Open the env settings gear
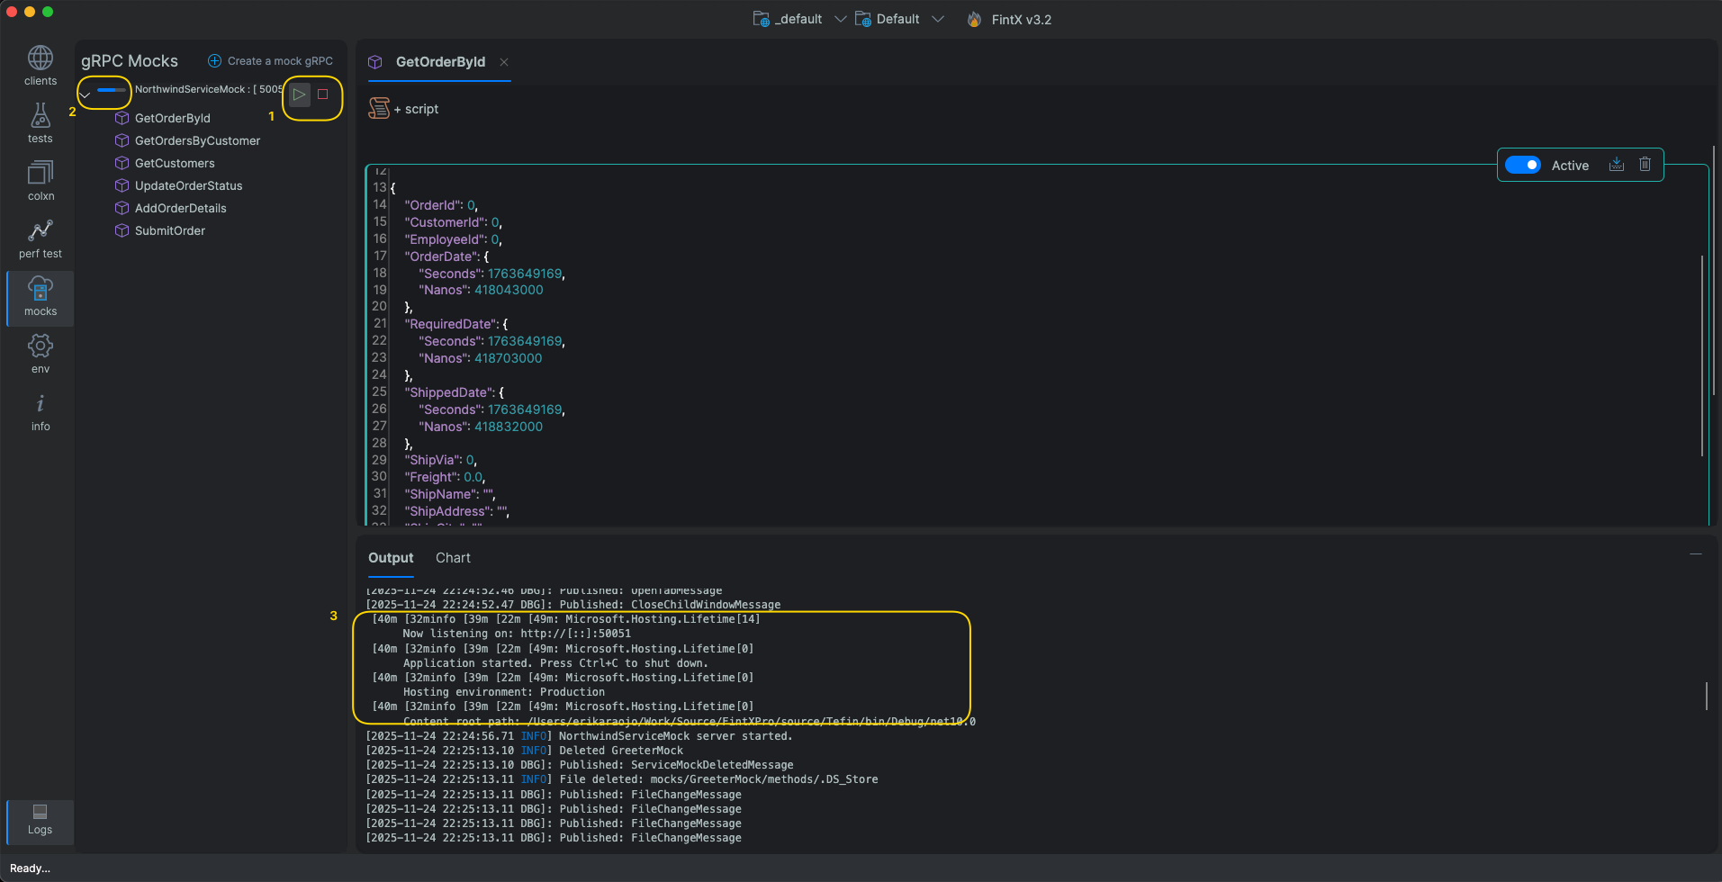 click(40, 354)
